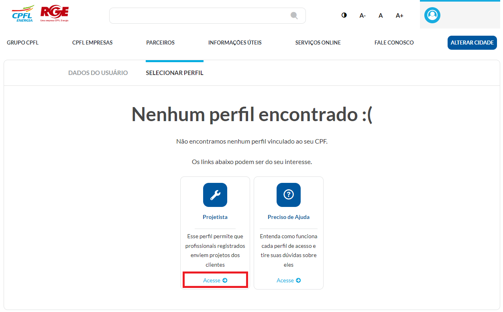Screen dimensions: 503x312
Task: Switch to Dados do Usuário tab
Action: click(x=98, y=73)
